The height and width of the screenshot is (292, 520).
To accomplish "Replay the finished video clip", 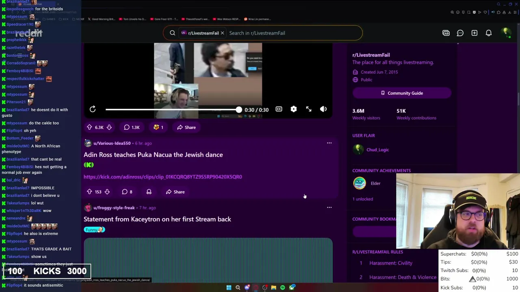I will [93, 109].
